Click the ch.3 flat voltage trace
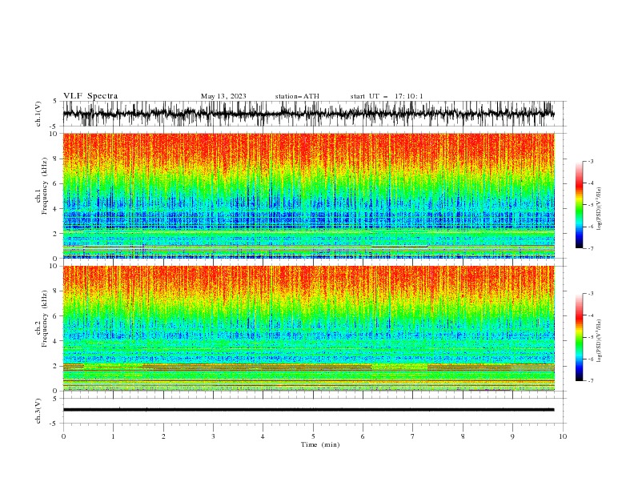 tap(309, 410)
